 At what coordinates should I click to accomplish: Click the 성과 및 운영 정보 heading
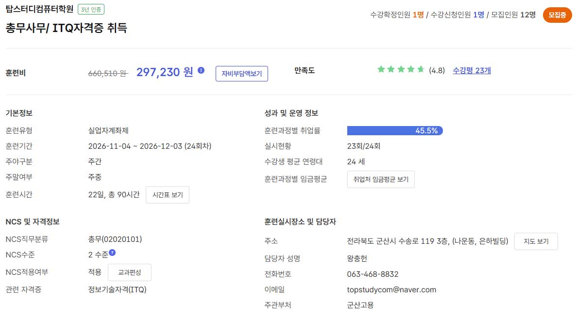point(291,113)
